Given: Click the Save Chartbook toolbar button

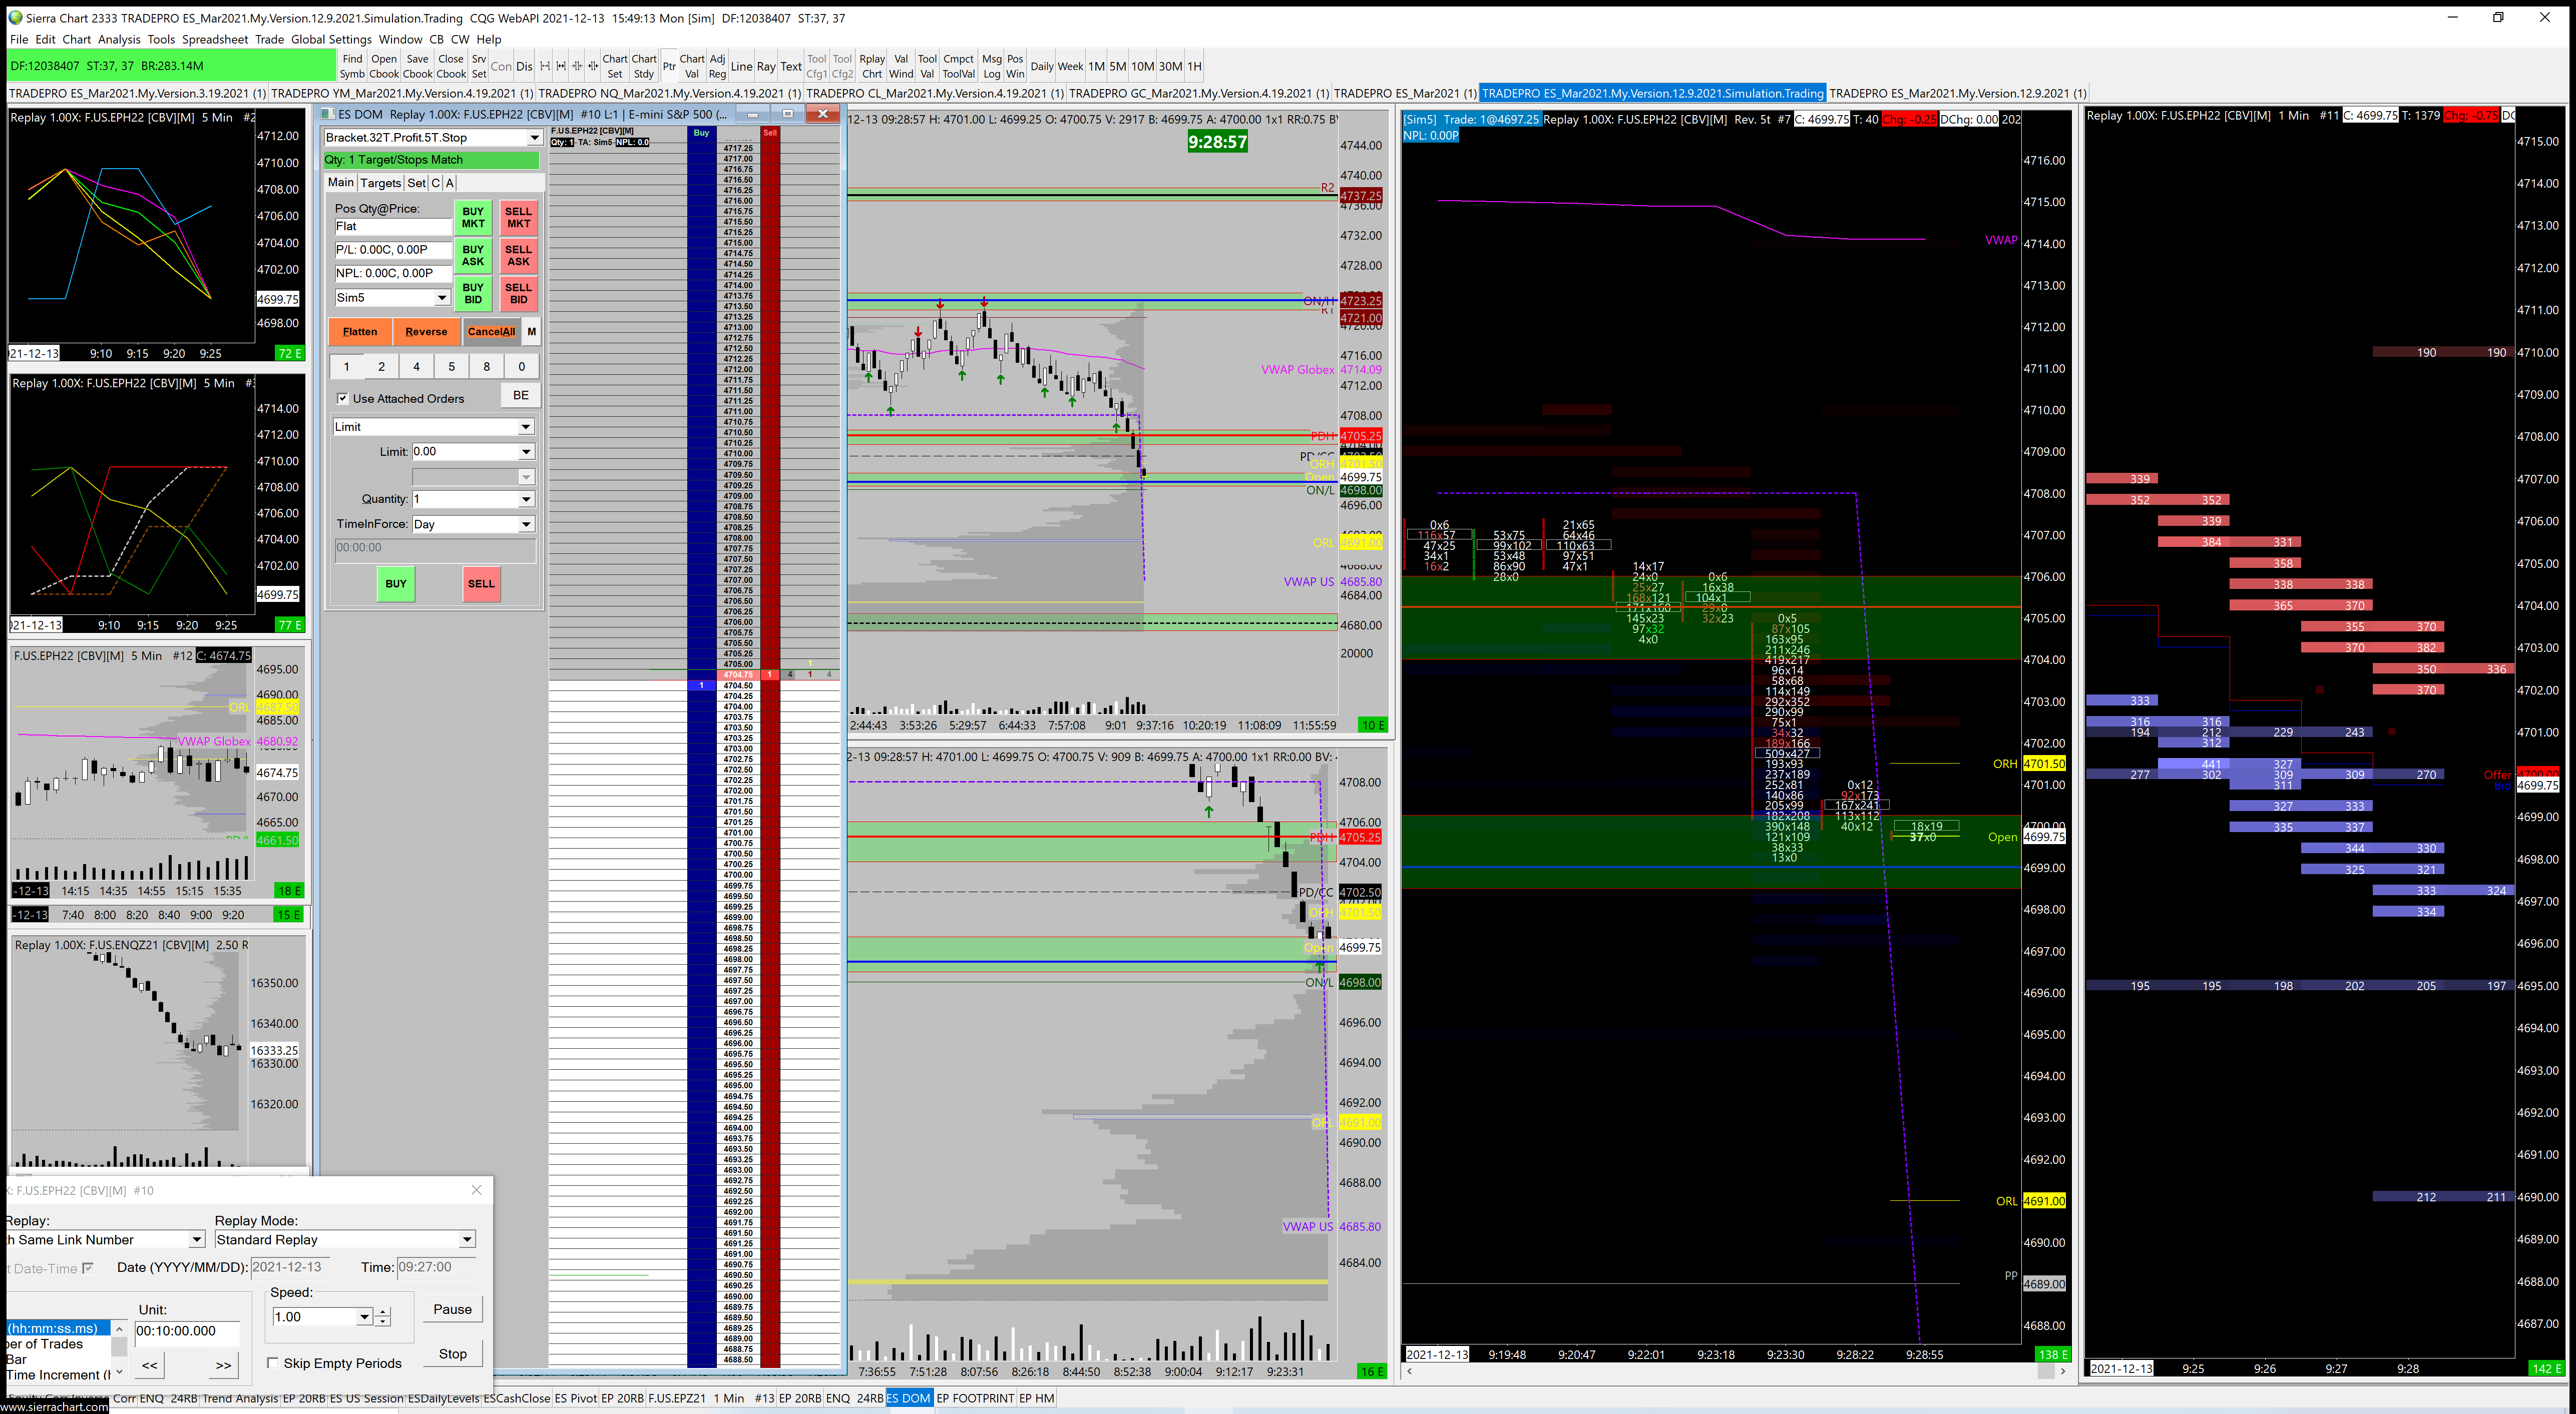Looking at the screenshot, I should point(418,66).
